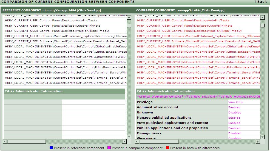Click left arrow of compared panel horizontal scrollbar
The image size is (270, 151).
point(137,141)
